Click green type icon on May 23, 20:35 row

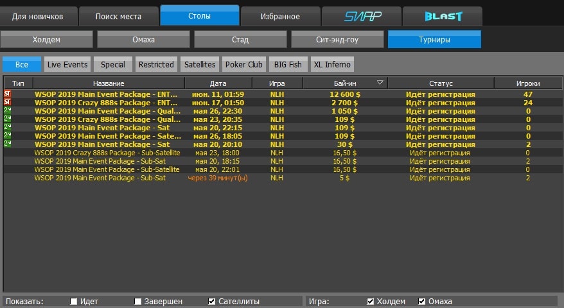click(x=8, y=119)
